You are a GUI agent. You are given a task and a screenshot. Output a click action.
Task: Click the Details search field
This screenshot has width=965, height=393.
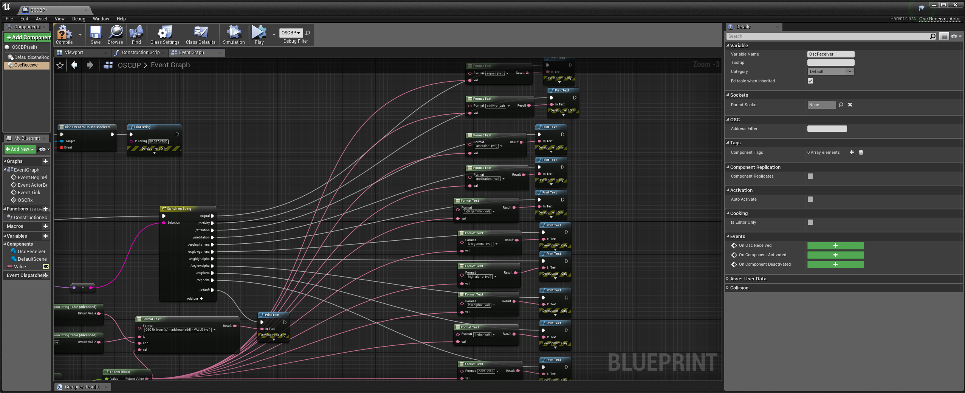click(x=828, y=36)
